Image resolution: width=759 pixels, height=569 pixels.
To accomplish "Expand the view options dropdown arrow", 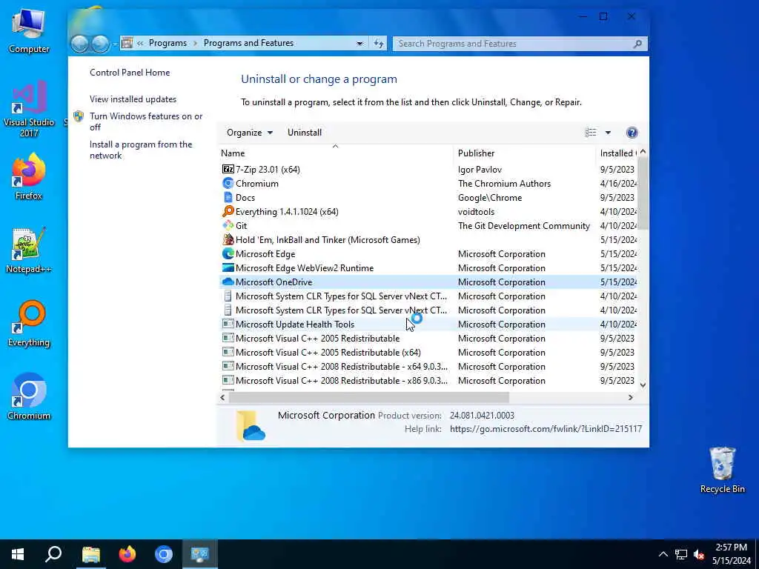I will pos(608,133).
